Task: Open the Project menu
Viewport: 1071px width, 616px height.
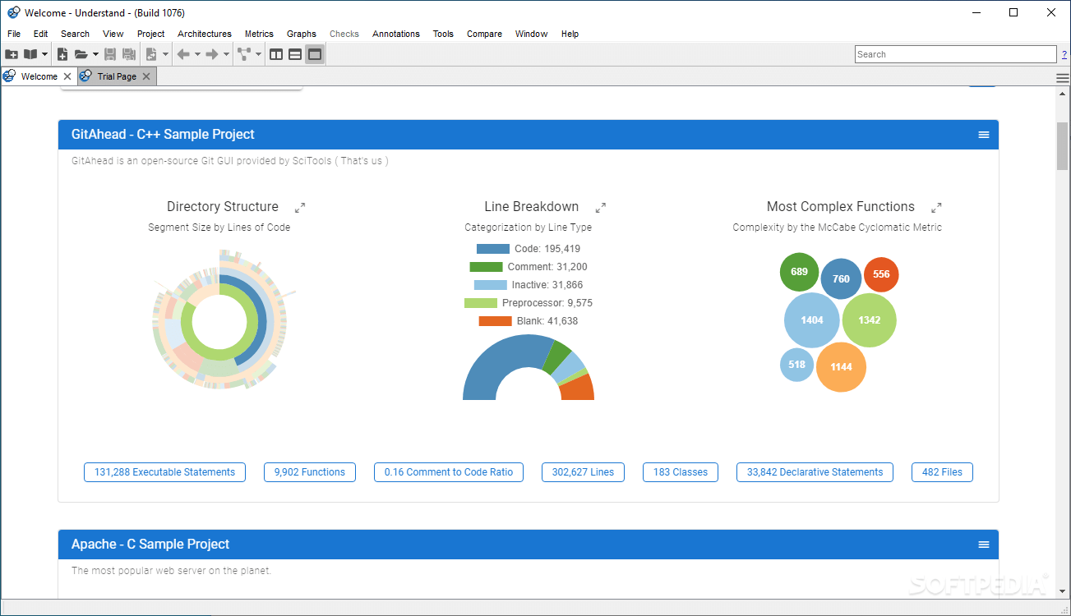Action: click(x=151, y=34)
